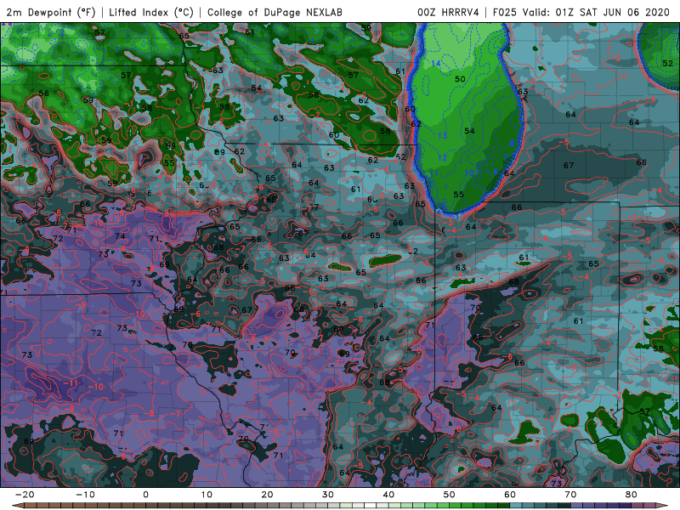Click the 0 label on color scale
The image size is (680, 510).
pos(145,495)
